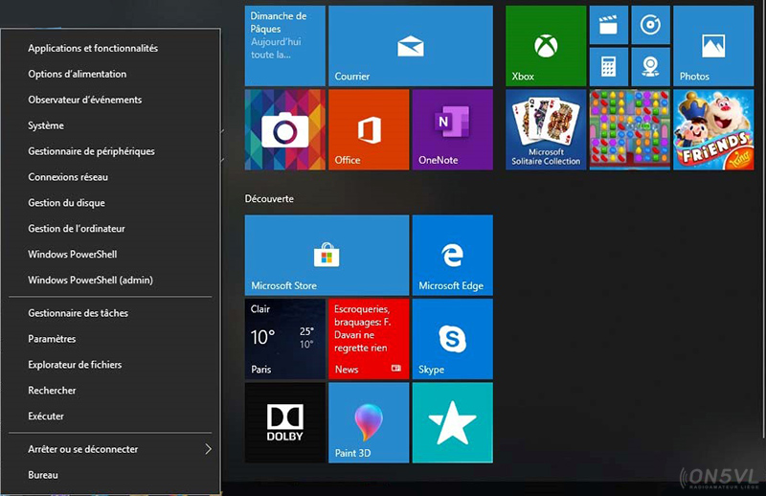Screen dimensions: 766x496
Task: Open the Skype tile
Action: [452, 339]
